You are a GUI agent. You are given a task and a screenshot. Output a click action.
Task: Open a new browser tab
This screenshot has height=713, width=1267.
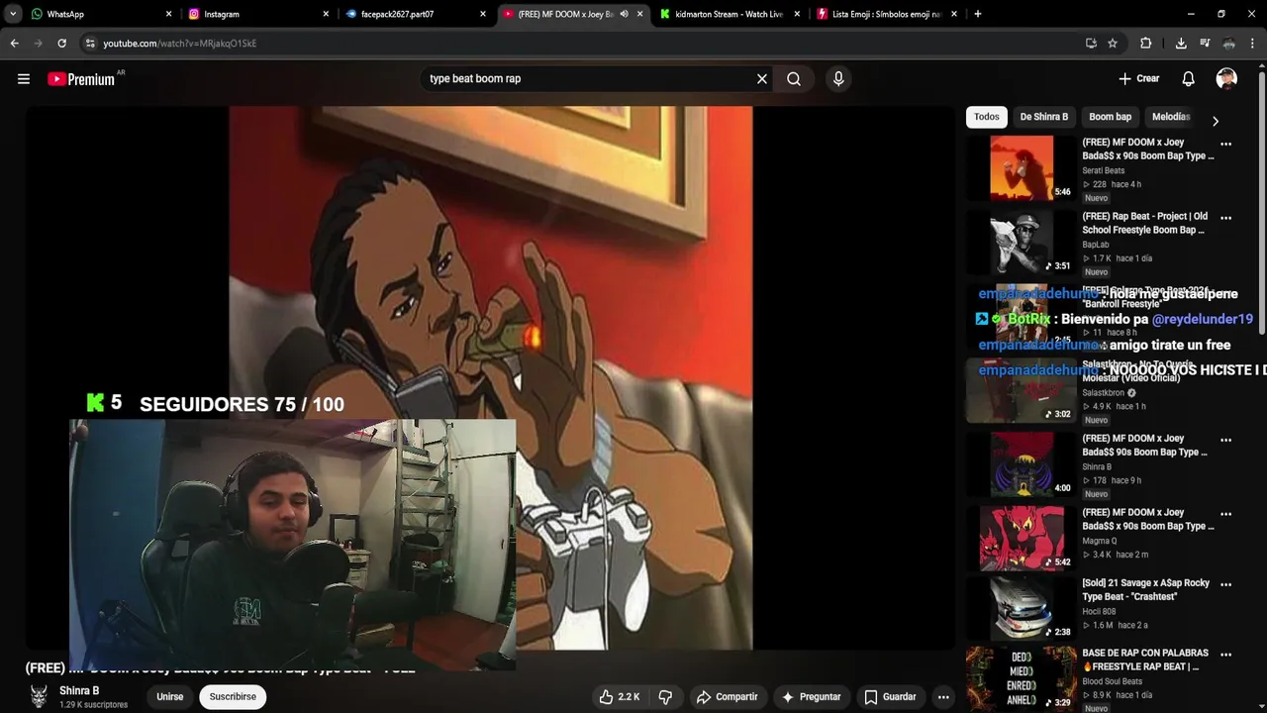[978, 14]
